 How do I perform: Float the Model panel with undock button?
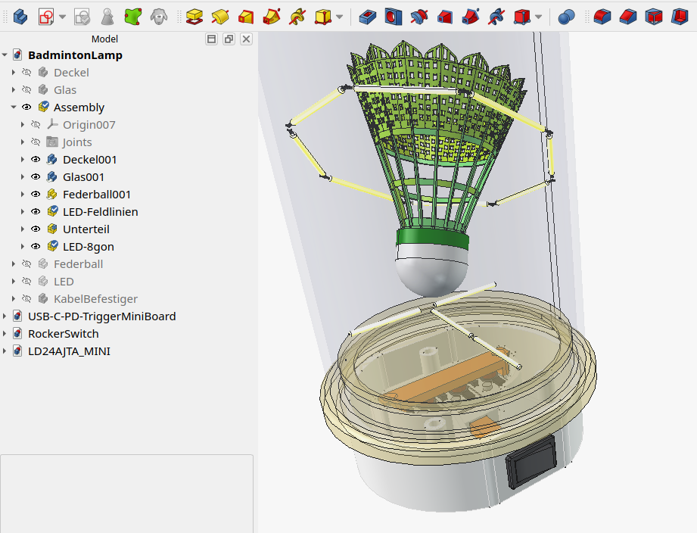click(229, 39)
